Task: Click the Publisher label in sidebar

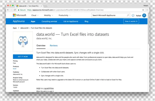Action: pyautogui.click(x=16, y=72)
